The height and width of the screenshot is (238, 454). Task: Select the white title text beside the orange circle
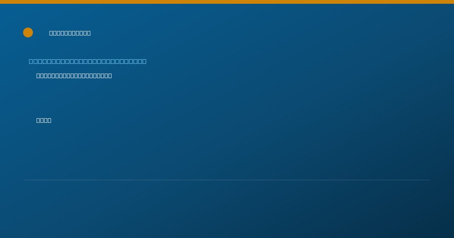[70, 33]
